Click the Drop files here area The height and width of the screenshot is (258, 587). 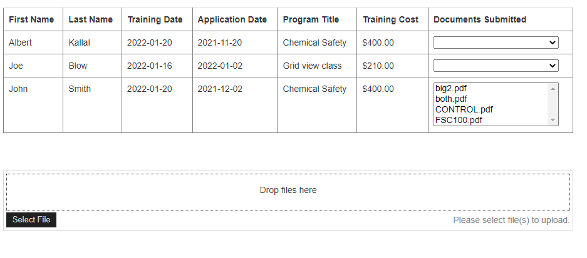288,192
